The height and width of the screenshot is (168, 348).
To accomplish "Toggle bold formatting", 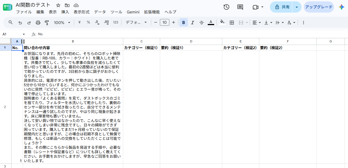I will pos(184,22).
